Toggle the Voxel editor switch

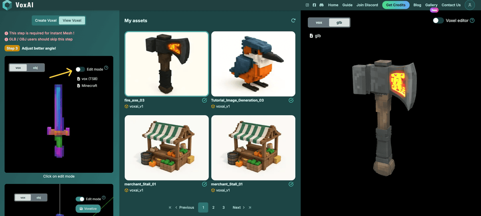(x=438, y=20)
